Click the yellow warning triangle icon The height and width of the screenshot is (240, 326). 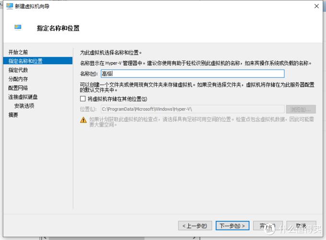[x=83, y=120]
